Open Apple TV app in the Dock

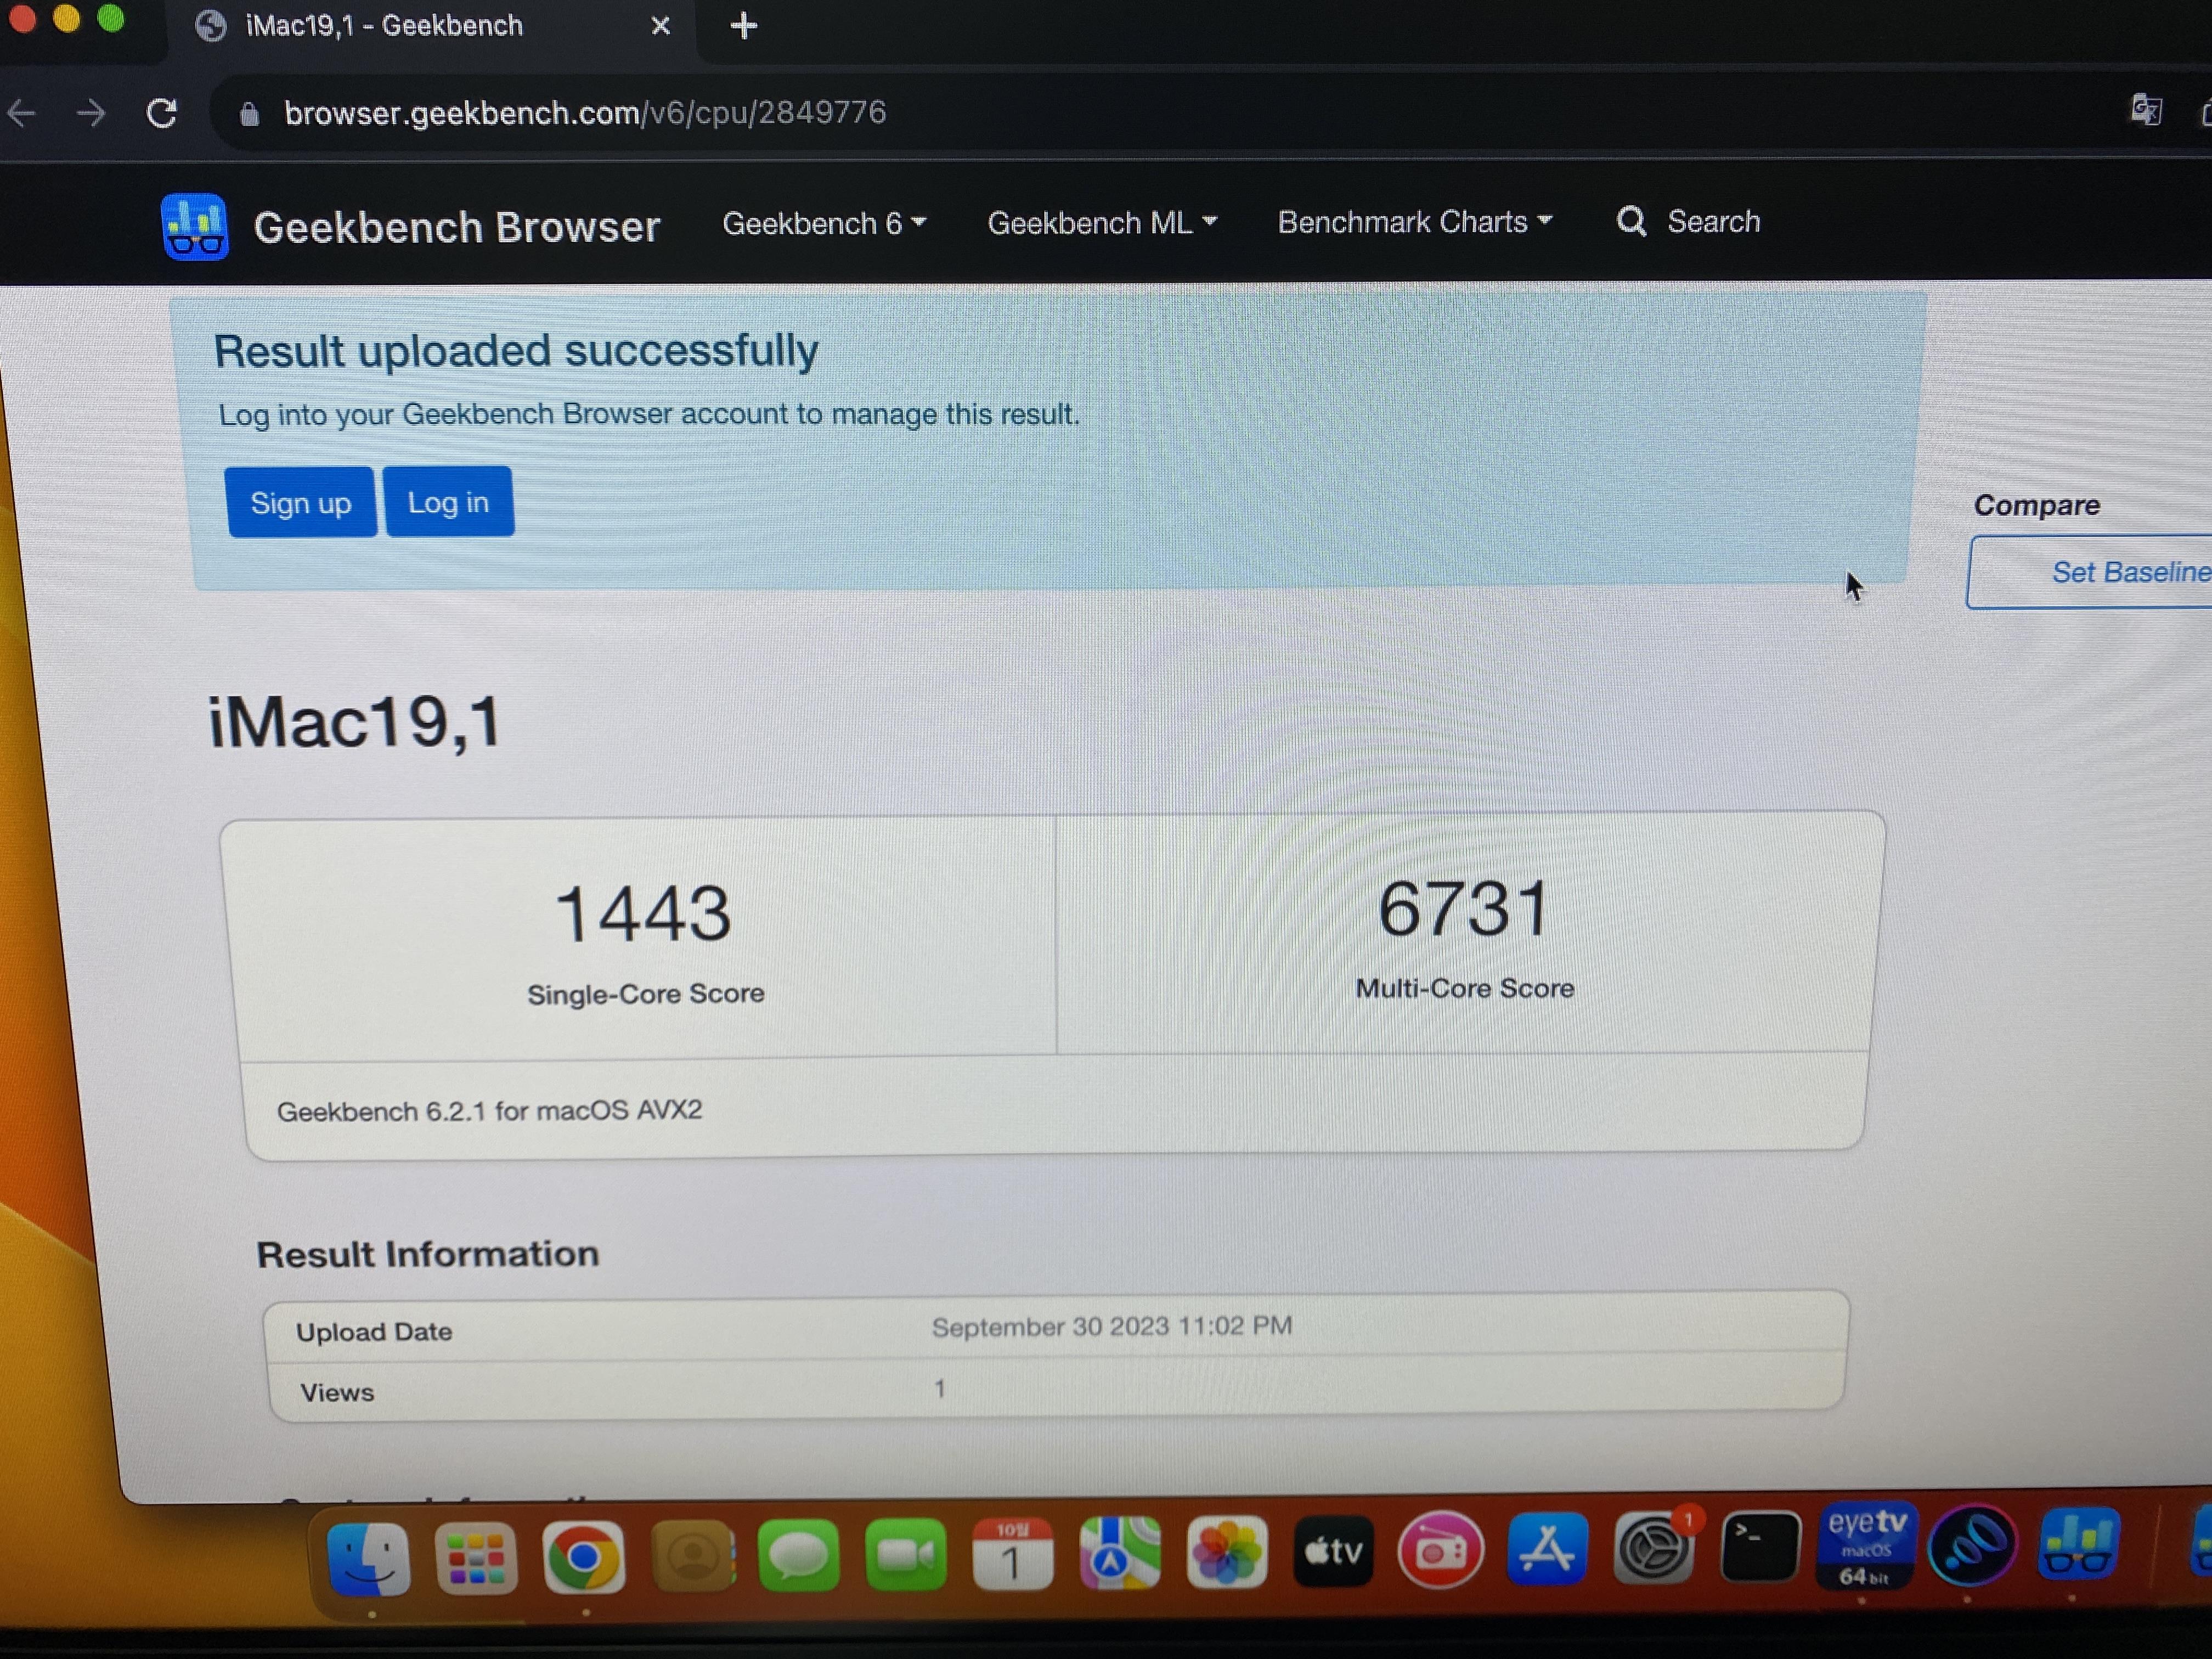click(x=1334, y=1550)
